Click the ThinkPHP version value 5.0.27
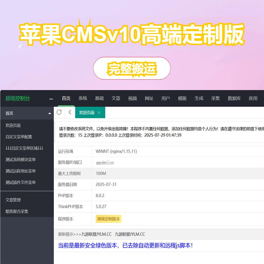This screenshot has height=264, width=264. pyautogui.click(x=101, y=207)
